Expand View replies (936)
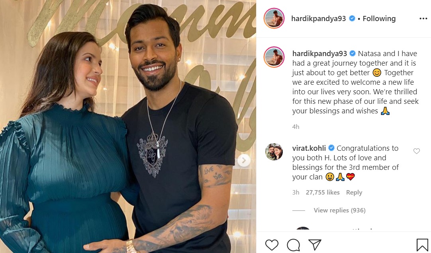 pos(339,210)
